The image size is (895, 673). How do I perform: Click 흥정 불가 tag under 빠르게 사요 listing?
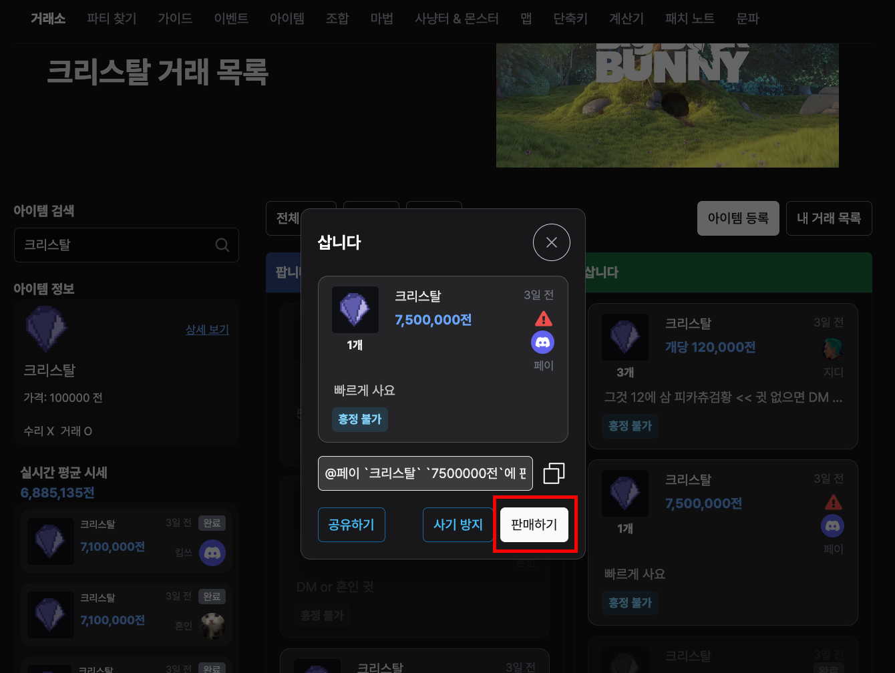point(630,602)
